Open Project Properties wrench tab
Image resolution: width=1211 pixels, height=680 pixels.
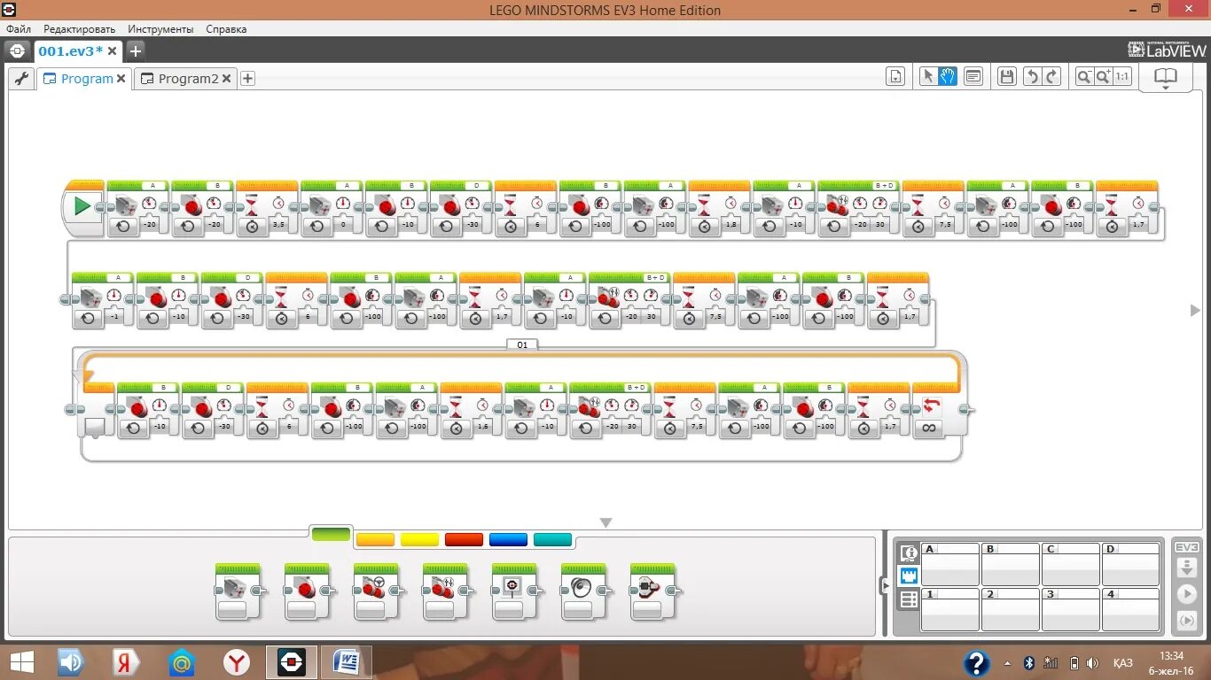[21, 79]
